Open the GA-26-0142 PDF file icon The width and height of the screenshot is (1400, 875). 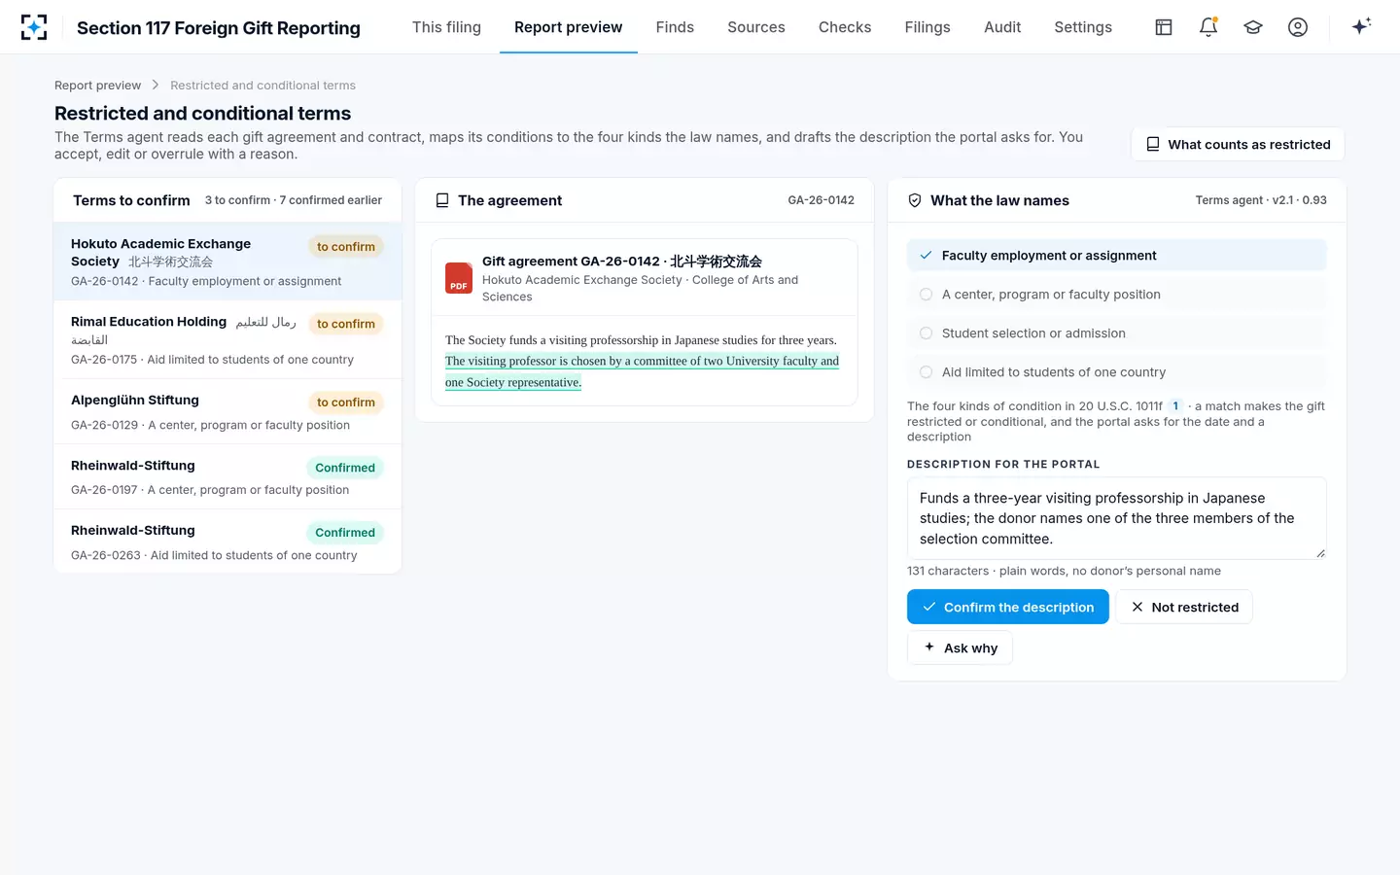[459, 278]
